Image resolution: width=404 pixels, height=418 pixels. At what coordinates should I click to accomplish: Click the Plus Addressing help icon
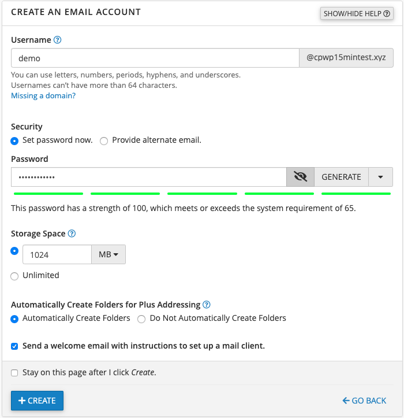207,304
